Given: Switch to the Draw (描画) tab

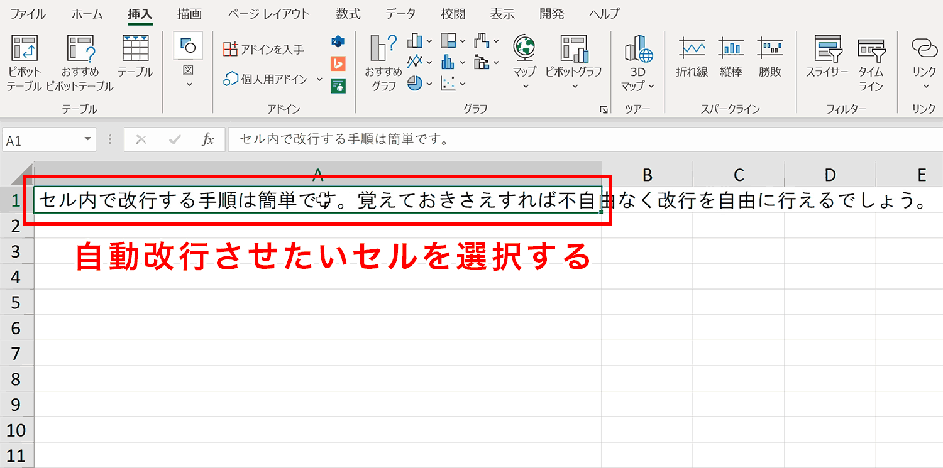Looking at the screenshot, I should click(189, 14).
